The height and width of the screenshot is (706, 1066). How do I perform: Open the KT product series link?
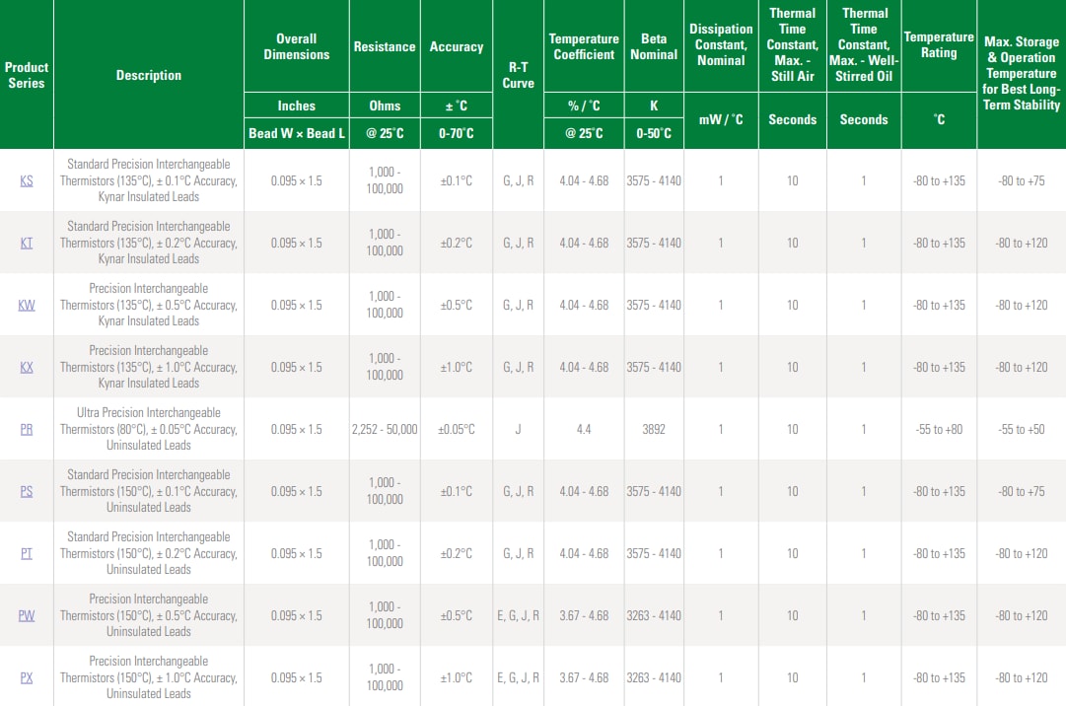[27, 243]
